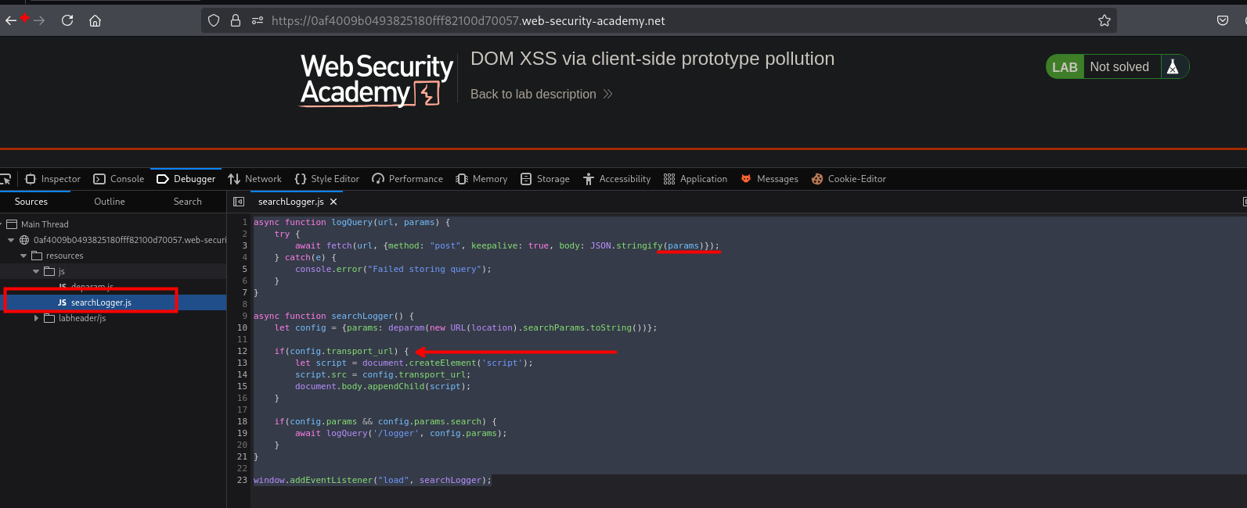
Task: Click the padlock site security icon
Action: click(x=236, y=20)
